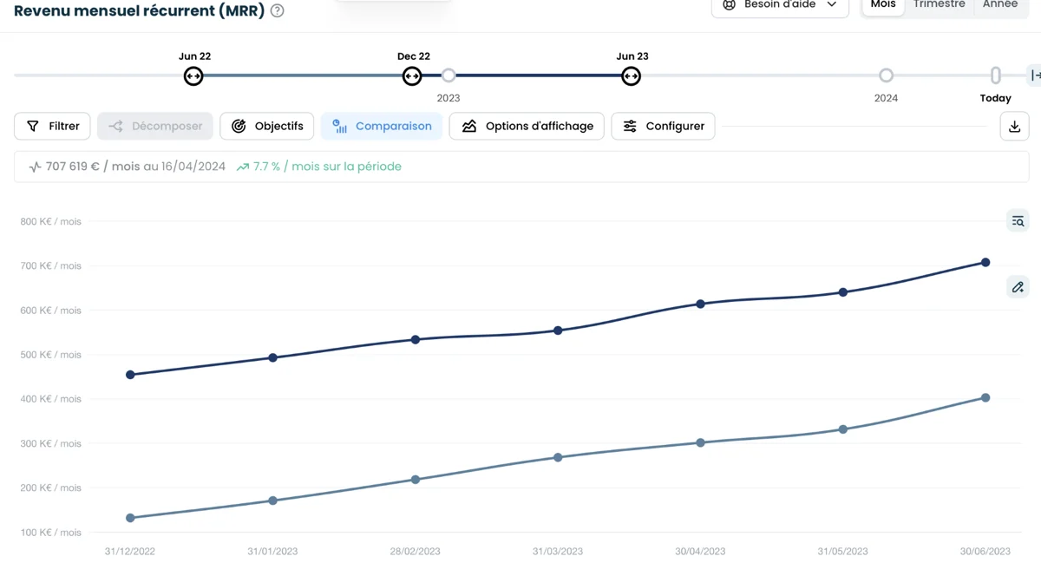The image size is (1041, 576).
Task: Click the jump-to-end timeline arrow icon
Action: [1034, 75]
